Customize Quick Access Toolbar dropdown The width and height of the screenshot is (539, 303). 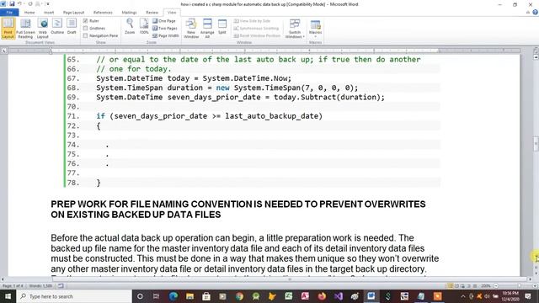48,3
